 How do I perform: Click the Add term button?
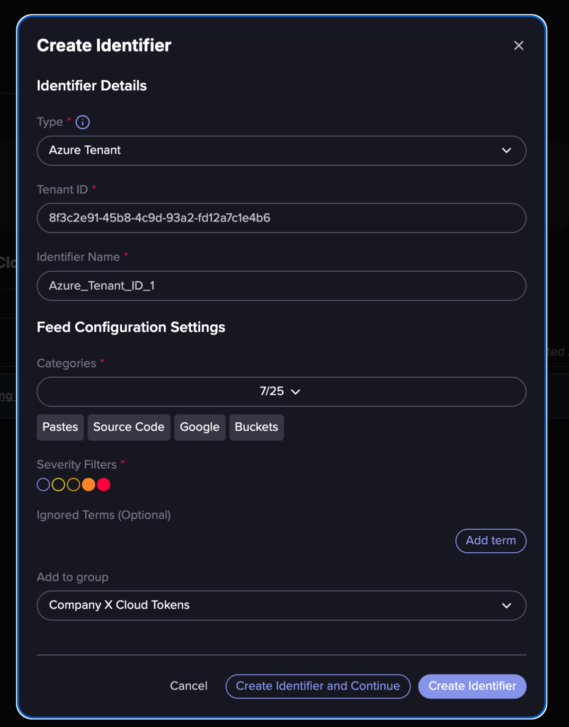coord(490,541)
